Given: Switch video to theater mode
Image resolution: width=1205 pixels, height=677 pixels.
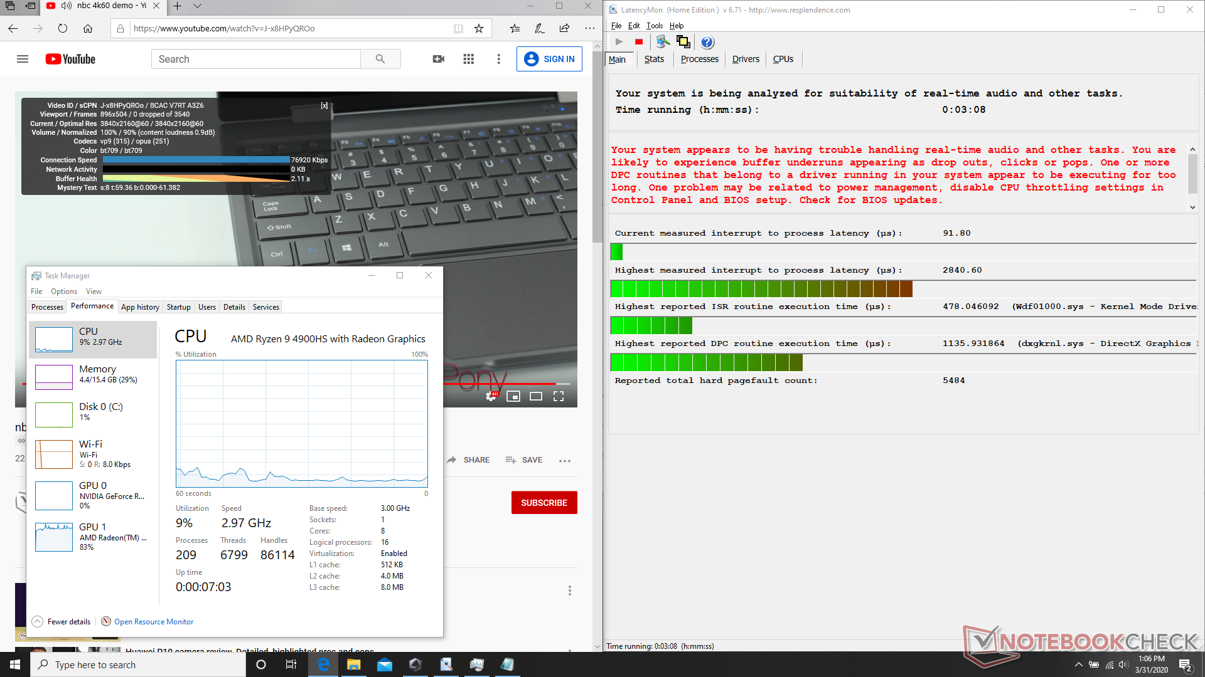Looking at the screenshot, I should 536,396.
